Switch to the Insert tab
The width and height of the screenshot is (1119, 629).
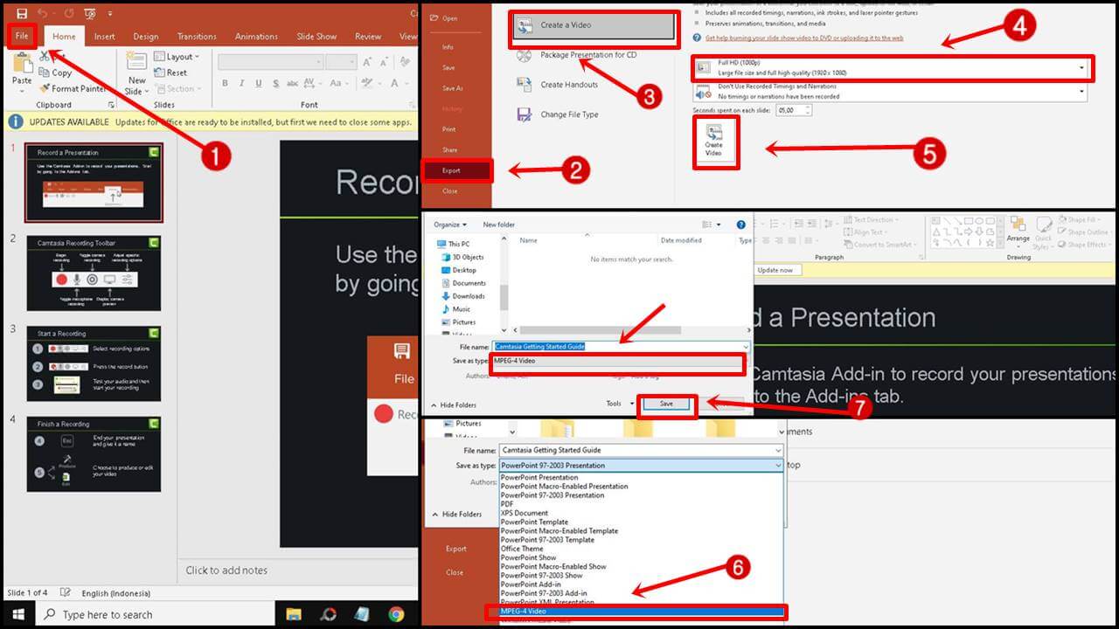point(105,37)
